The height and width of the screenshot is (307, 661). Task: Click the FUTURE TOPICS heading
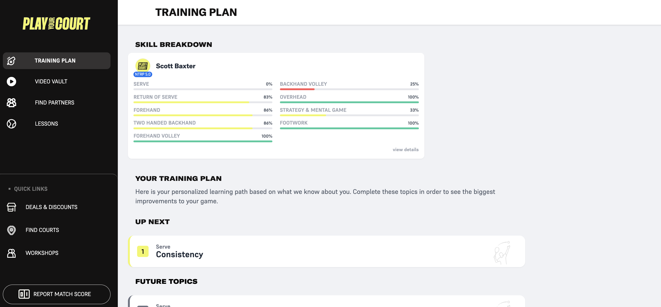pyautogui.click(x=166, y=281)
